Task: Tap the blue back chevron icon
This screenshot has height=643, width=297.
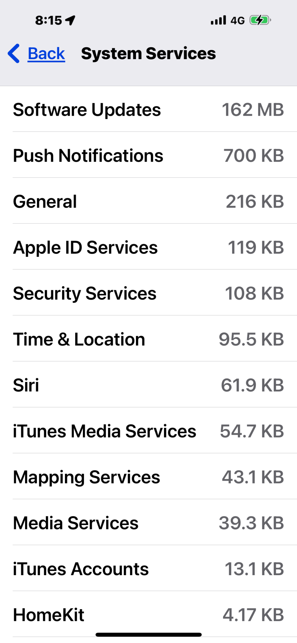Action: click(14, 53)
